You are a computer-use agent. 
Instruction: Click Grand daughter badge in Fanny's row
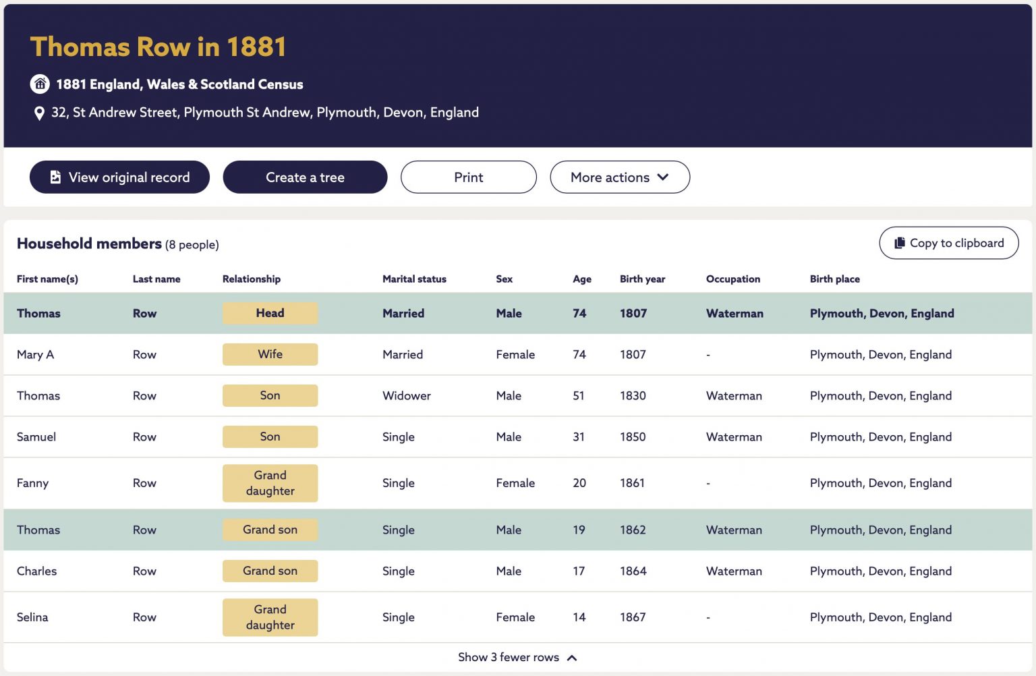coord(270,483)
